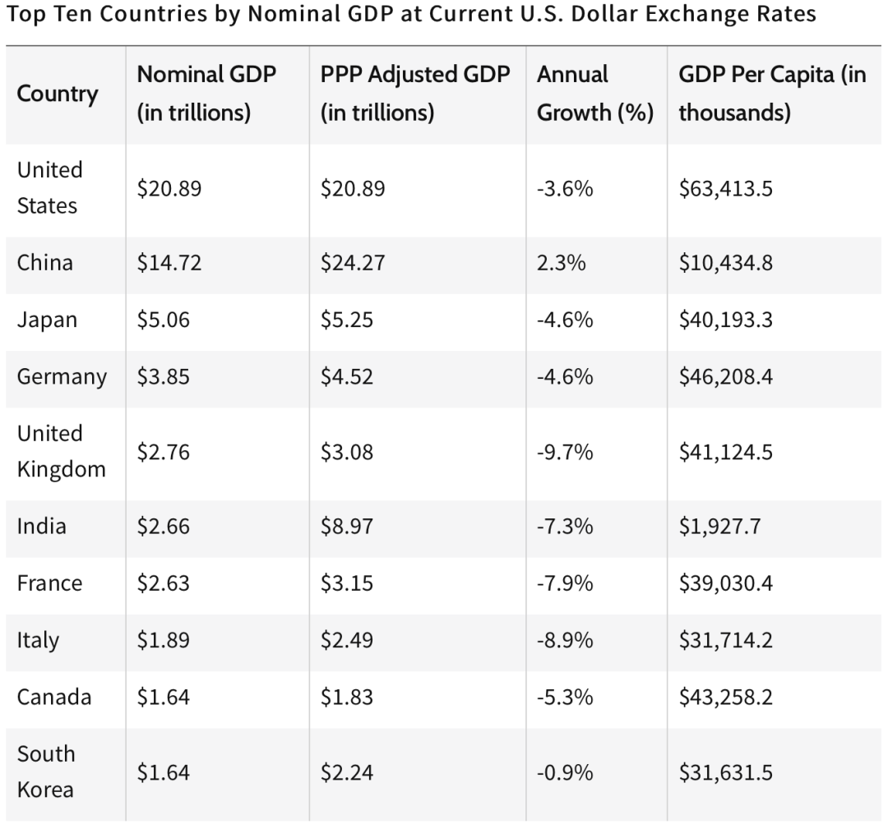
Task: Click the GDP Per Capita column header
Action: pos(771,94)
